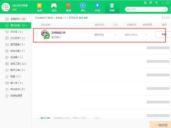Image resolution: width=171 pixels, height=128 pixels.
Task: Sort by the 使用频率 column header
Action: tap(147, 25)
